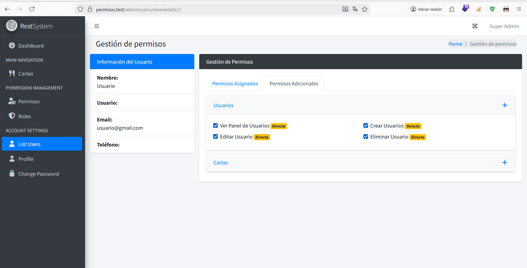The image size is (527, 268).
Task: Click the RestSystem logo icon
Action: point(12,26)
